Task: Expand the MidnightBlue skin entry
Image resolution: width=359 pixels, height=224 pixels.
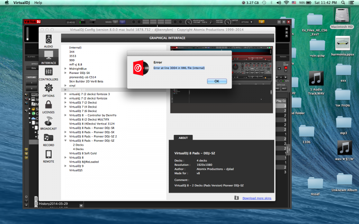Action: click(x=66, y=69)
